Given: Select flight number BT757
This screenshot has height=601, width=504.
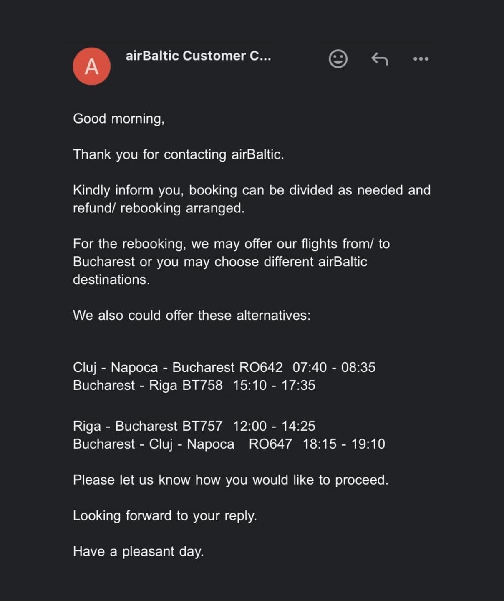Looking at the screenshot, I should 202,426.
